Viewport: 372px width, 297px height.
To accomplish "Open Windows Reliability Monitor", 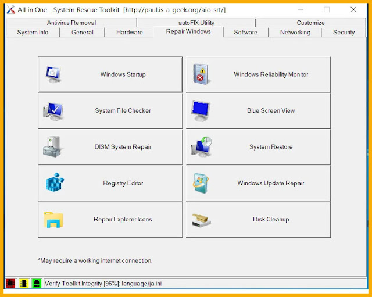I will tap(258, 74).
